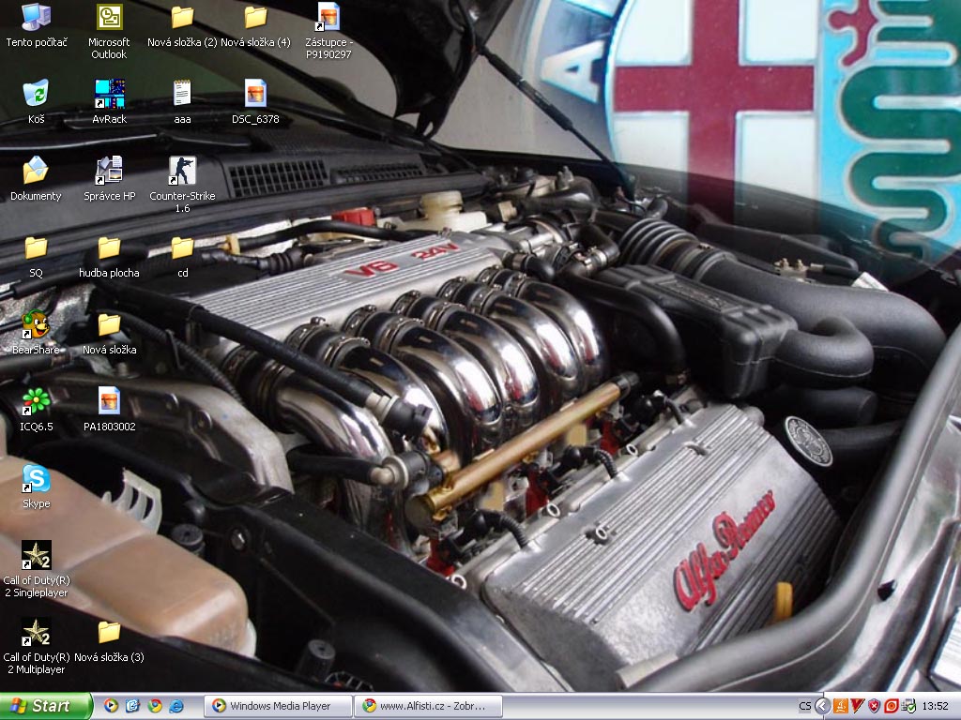Launch Internet Explorer from Quick Launch
This screenshot has width=961, height=720.
(175, 706)
